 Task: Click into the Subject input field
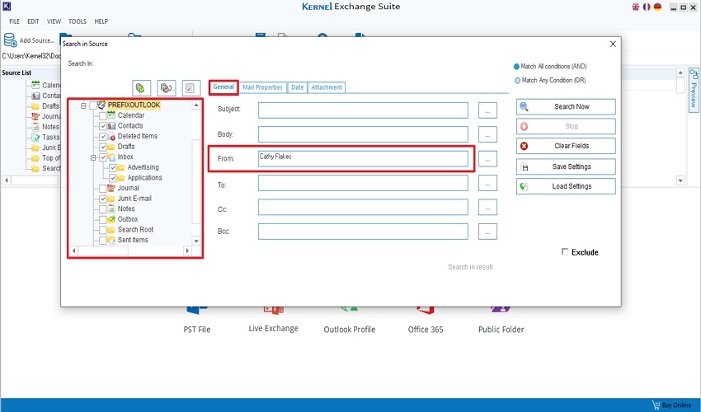point(363,110)
